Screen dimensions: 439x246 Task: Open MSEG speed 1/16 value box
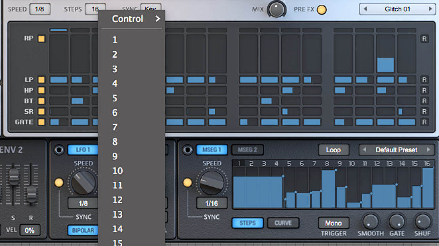212,203
